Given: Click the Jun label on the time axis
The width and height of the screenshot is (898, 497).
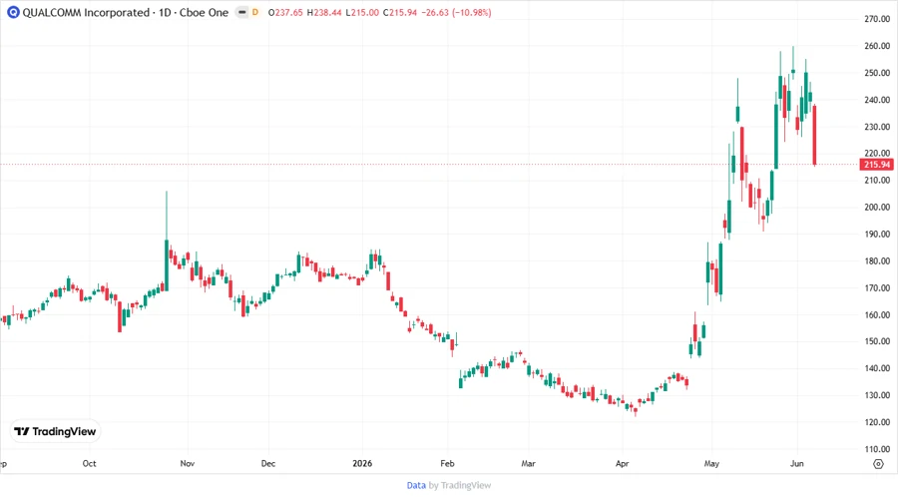Looking at the screenshot, I should click(x=796, y=463).
